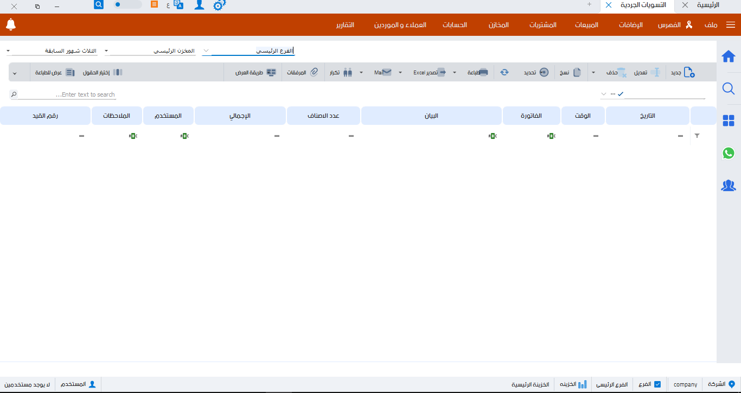Open WhatsApp from the right sidebar

(729, 153)
